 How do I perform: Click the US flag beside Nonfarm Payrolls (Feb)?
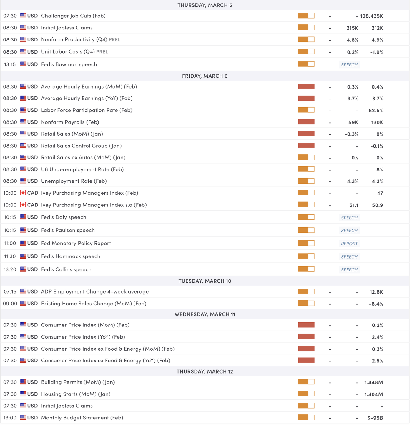click(x=23, y=122)
